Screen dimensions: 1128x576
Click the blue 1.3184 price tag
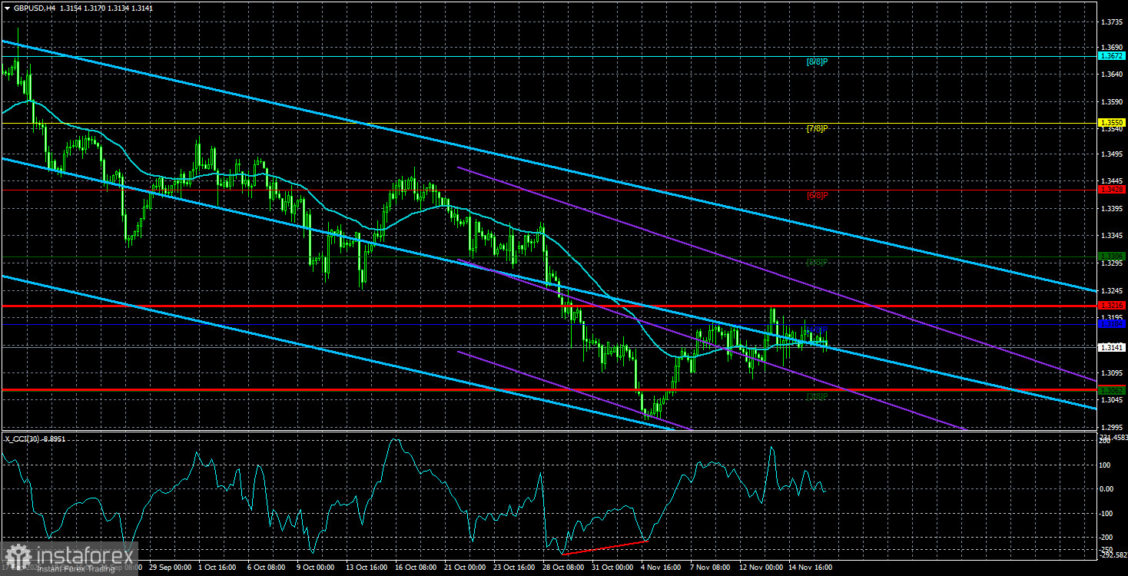[1113, 324]
